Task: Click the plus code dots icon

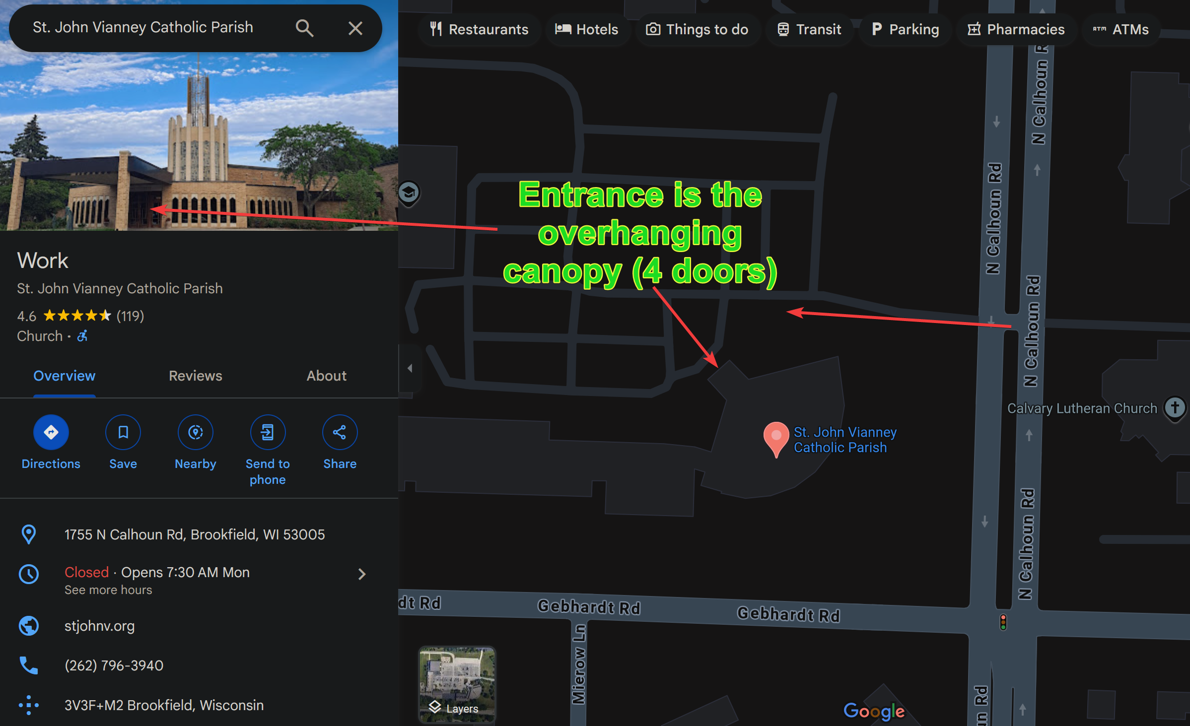Action: [x=29, y=705]
